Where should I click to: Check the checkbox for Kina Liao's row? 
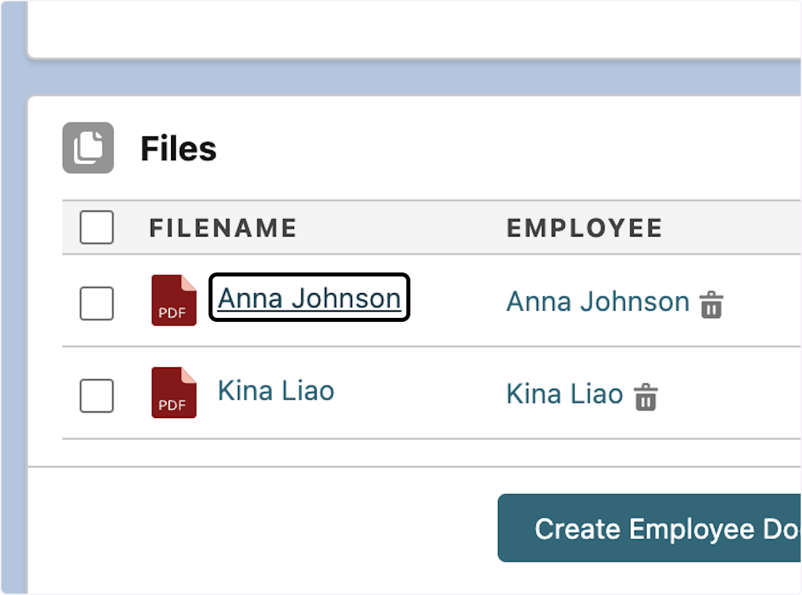point(96,396)
